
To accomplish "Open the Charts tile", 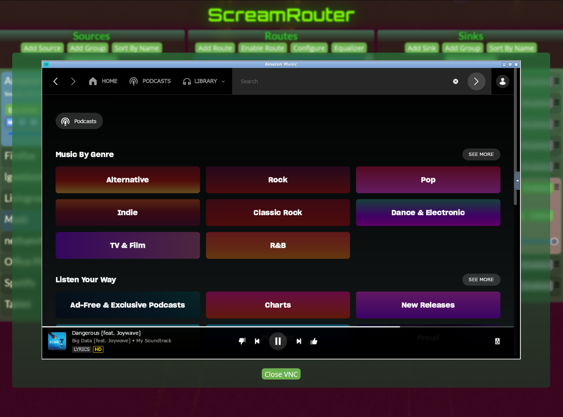I will 278,305.
